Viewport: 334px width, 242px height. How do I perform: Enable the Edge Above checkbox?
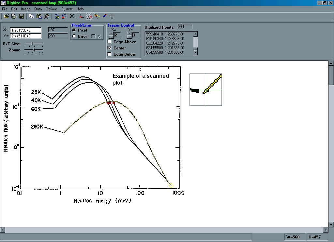pos(110,42)
